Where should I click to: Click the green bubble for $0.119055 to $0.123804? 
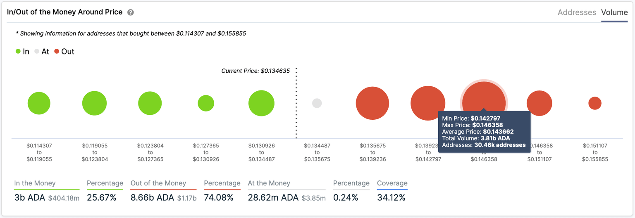(95, 103)
